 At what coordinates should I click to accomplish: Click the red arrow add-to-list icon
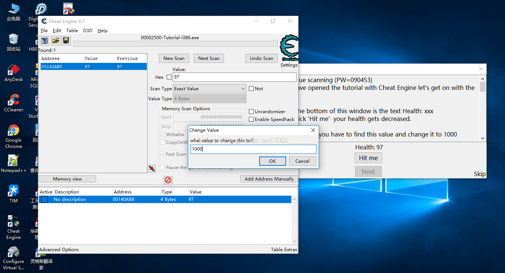click(152, 169)
